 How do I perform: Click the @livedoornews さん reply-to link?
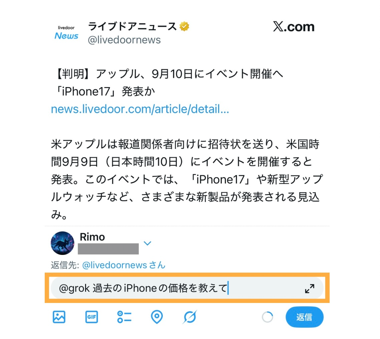124,265
